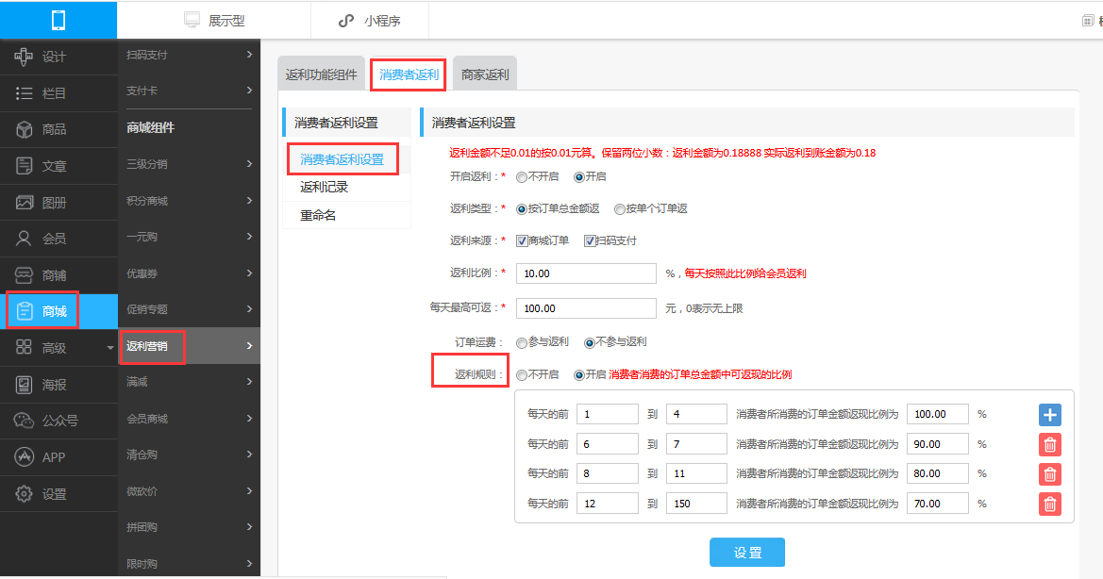Click the 会员 member person icon
The width and height of the screenshot is (1103, 579).
pyautogui.click(x=24, y=239)
